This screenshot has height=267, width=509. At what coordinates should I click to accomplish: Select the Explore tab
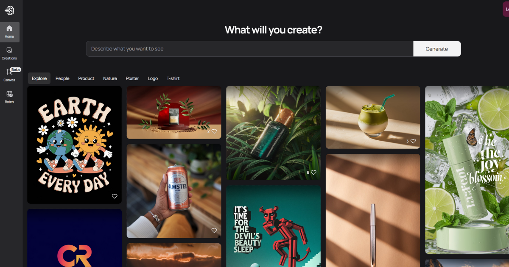pyautogui.click(x=39, y=78)
